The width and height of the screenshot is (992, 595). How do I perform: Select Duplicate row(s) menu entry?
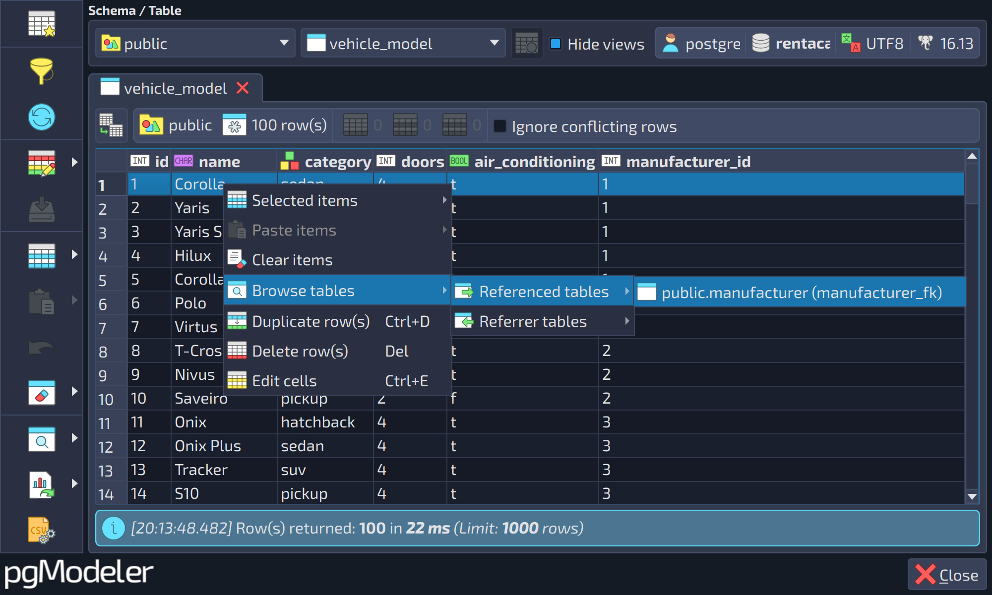point(337,321)
